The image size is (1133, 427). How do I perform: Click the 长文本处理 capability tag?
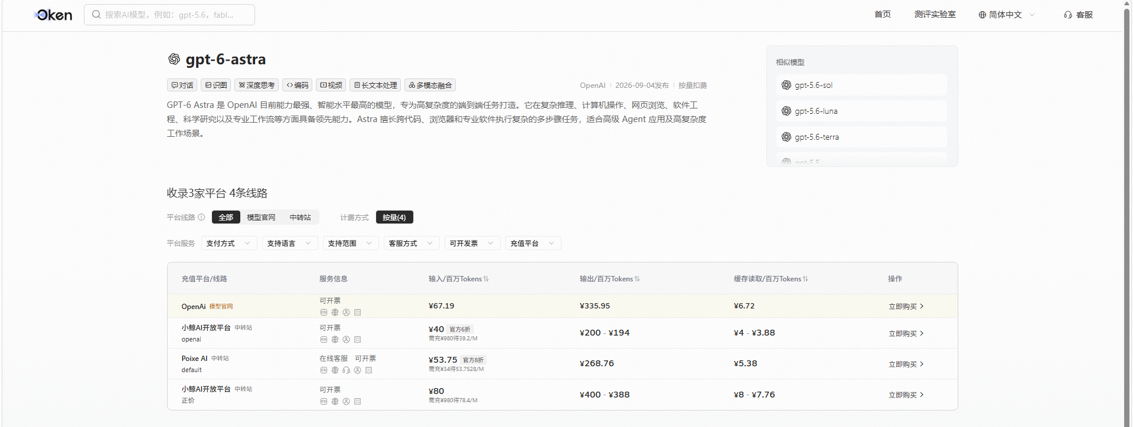pos(376,85)
